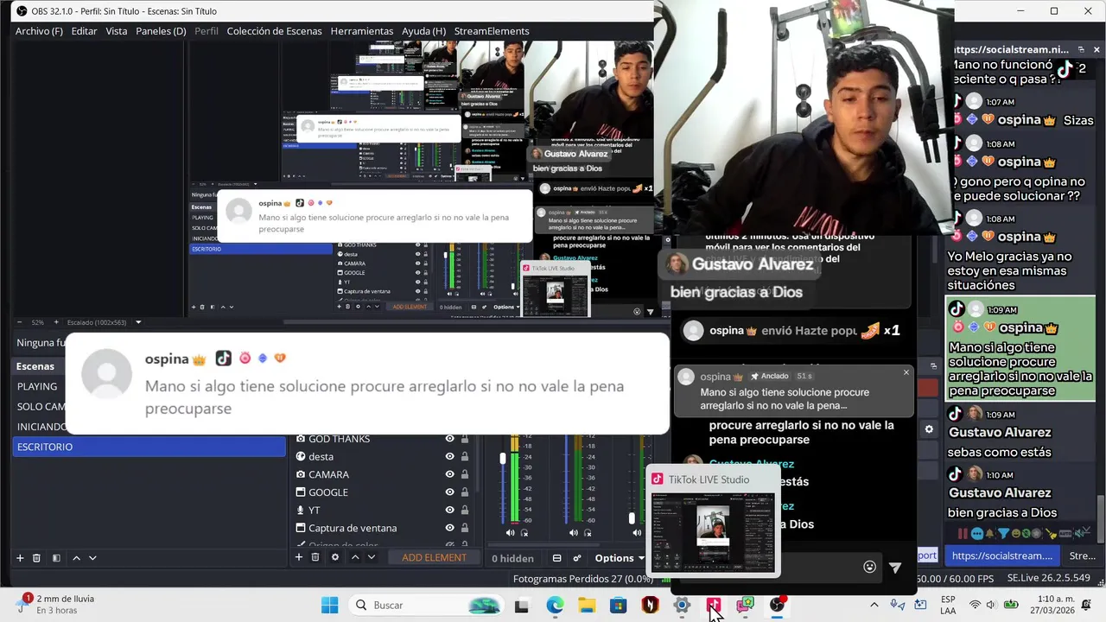Open Archivo menu
Viewport: 1106px width, 622px height.
[39, 31]
